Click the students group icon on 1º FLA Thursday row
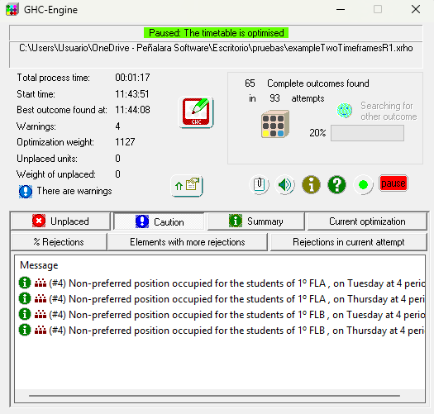This screenshot has width=434, height=414. 41,299
